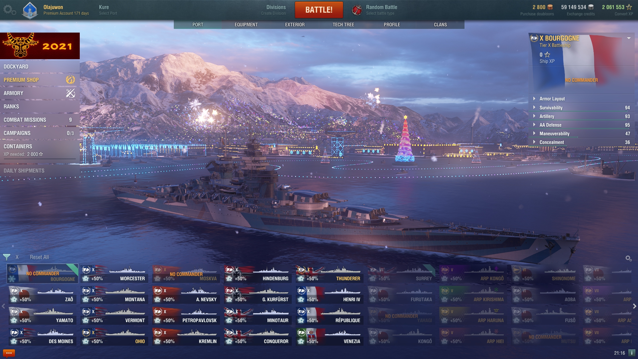This screenshot has width=638, height=359.
Task: Switch to the Tech Tree tab
Action: (x=343, y=25)
